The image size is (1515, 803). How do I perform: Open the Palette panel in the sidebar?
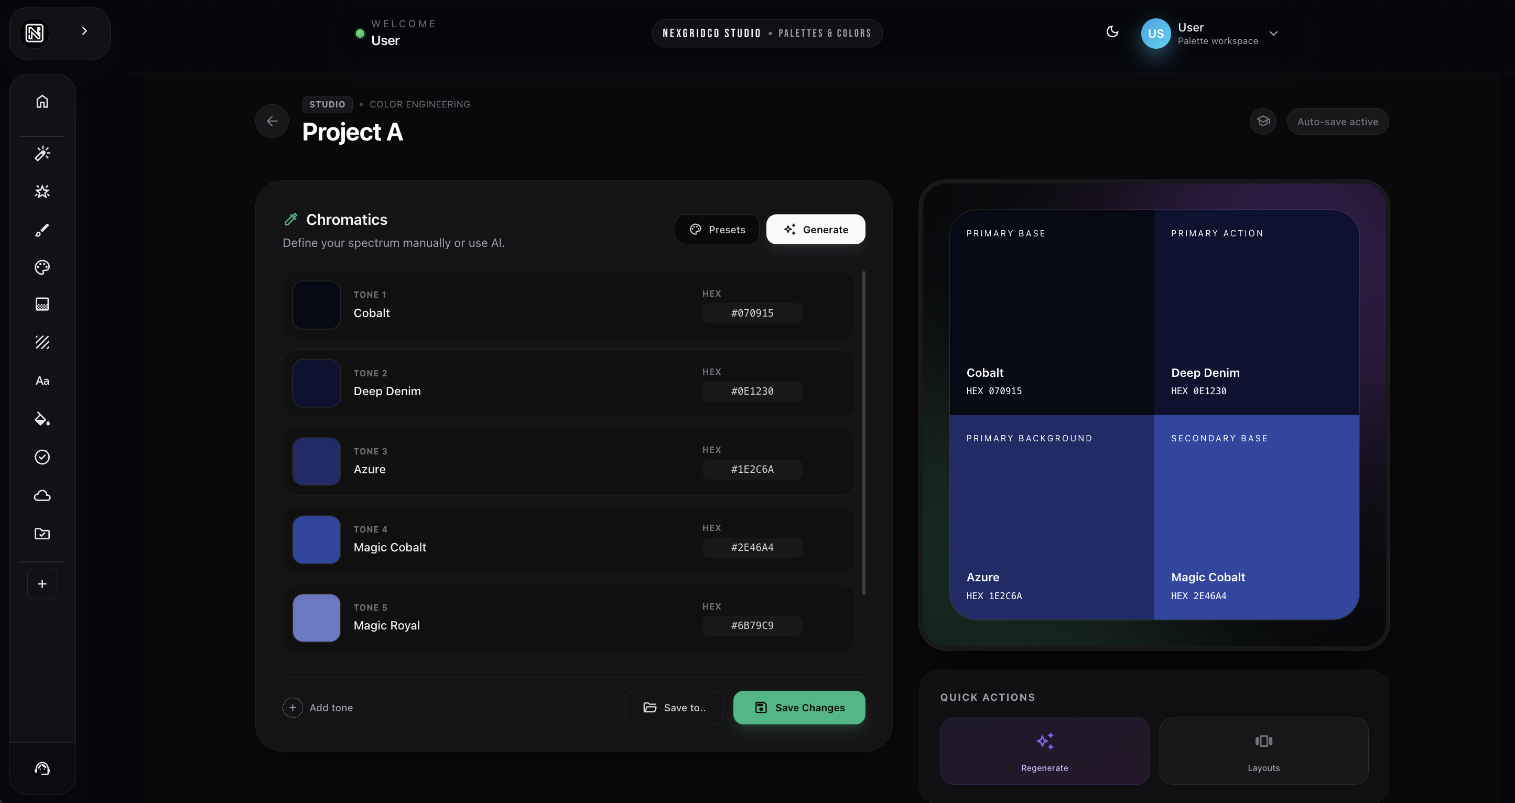(x=42, y=267)
